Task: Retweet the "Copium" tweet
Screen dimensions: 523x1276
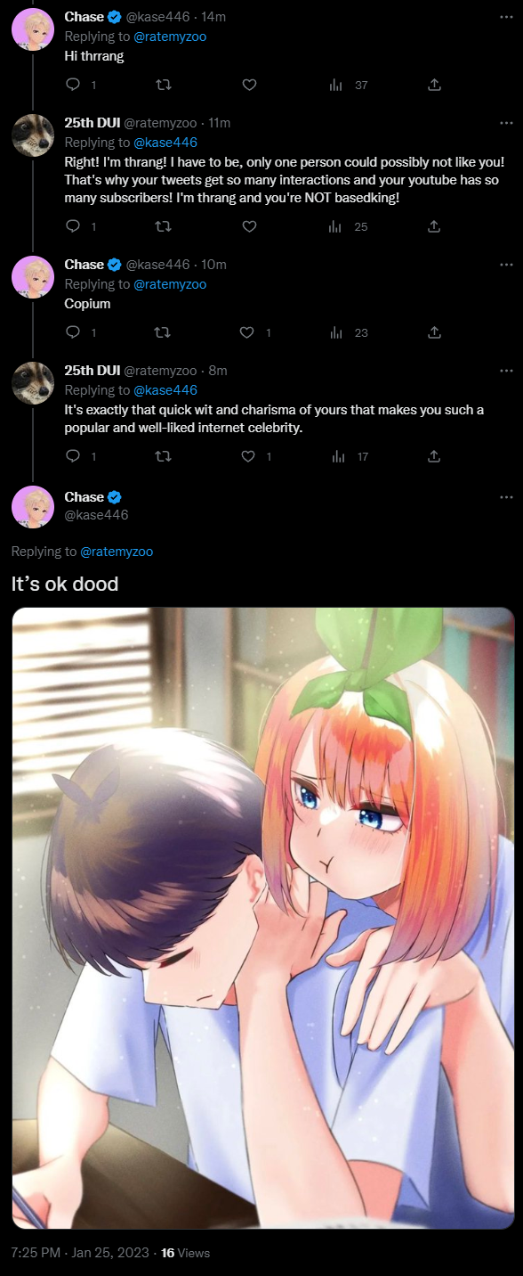Action: click(163, 332)
